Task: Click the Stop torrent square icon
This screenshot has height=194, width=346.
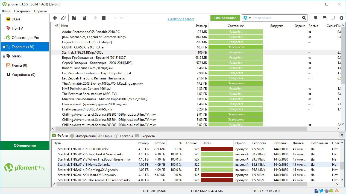Action: (104, 18)
